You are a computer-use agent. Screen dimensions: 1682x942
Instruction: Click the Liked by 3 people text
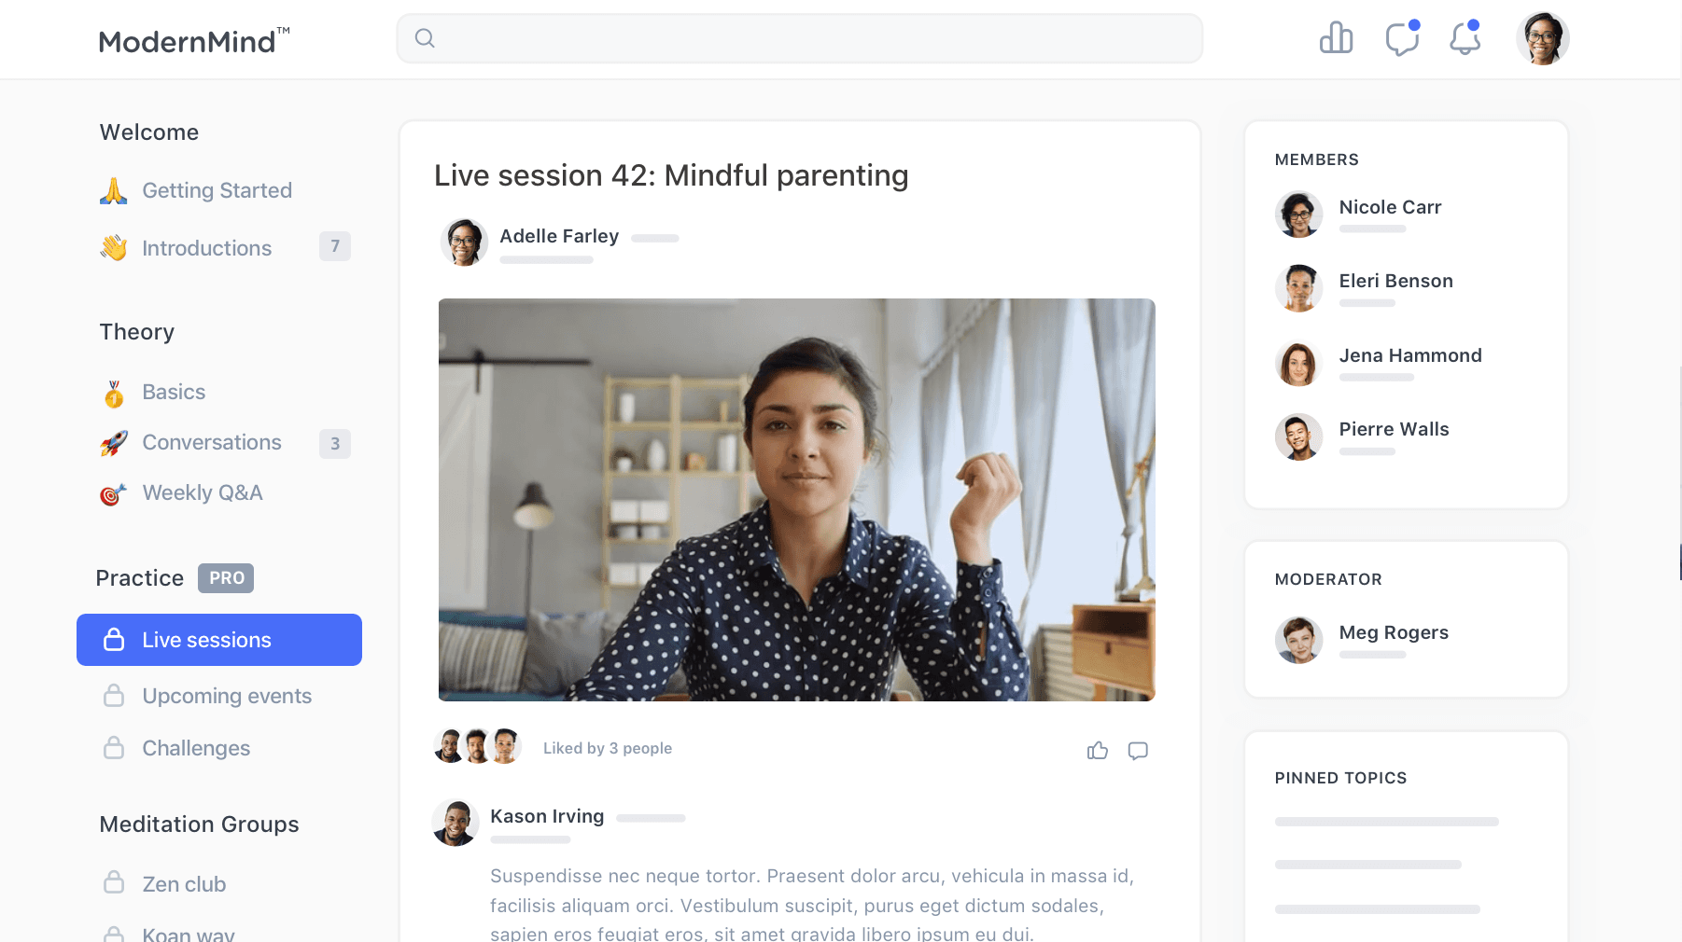click(x=608, y=748)
